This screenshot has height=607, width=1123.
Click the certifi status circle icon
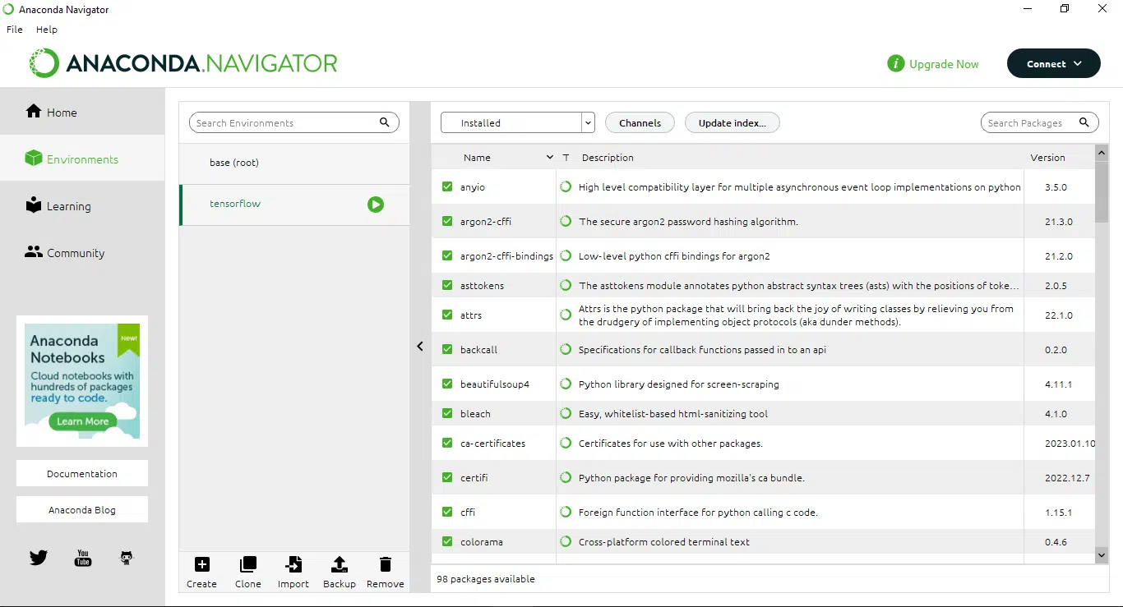click(x=566, y=477)
